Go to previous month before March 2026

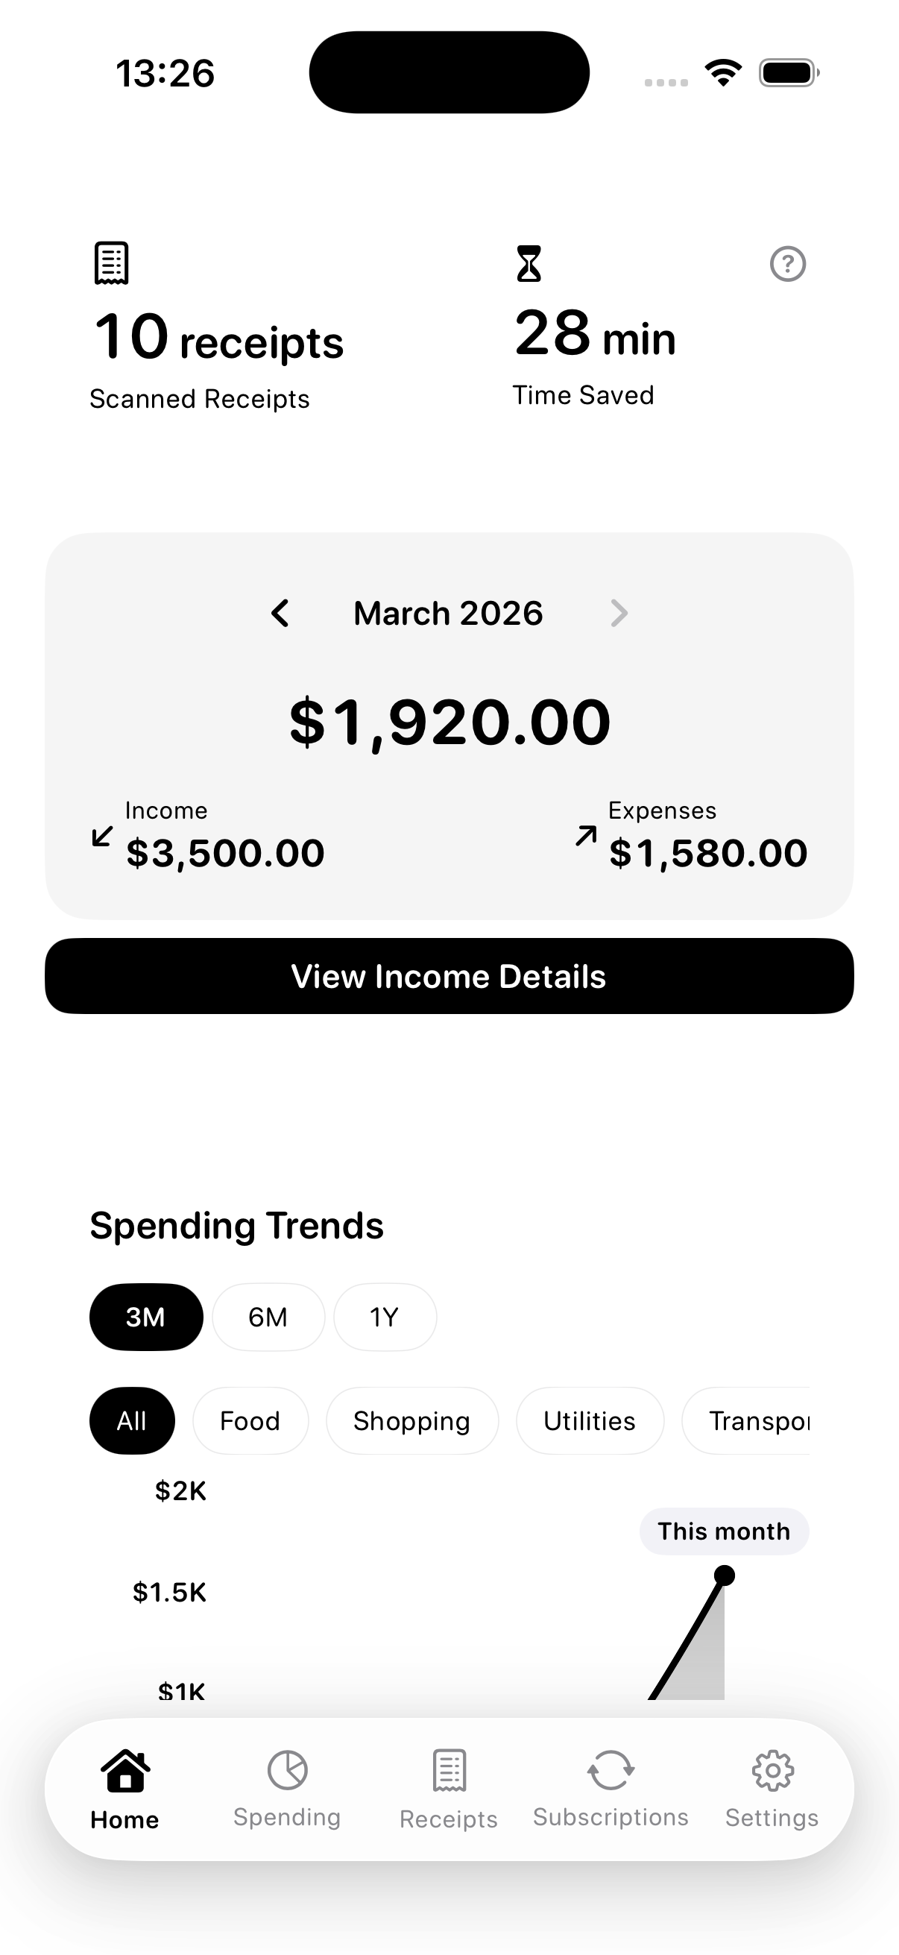click(280, 613)
